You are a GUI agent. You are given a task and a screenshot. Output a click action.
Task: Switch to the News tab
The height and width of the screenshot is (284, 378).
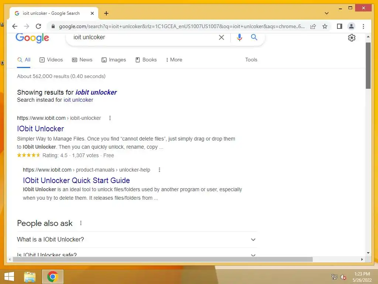pyautogui.click(x=82, y=60)
